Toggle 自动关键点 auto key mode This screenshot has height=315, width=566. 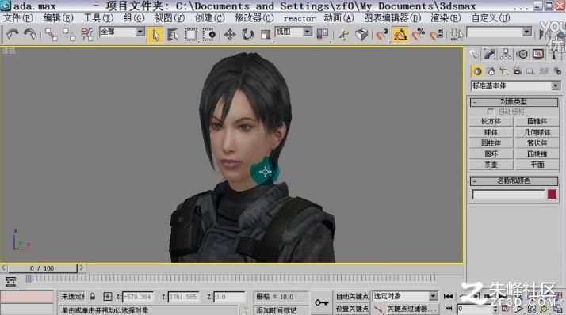(352, 296)
